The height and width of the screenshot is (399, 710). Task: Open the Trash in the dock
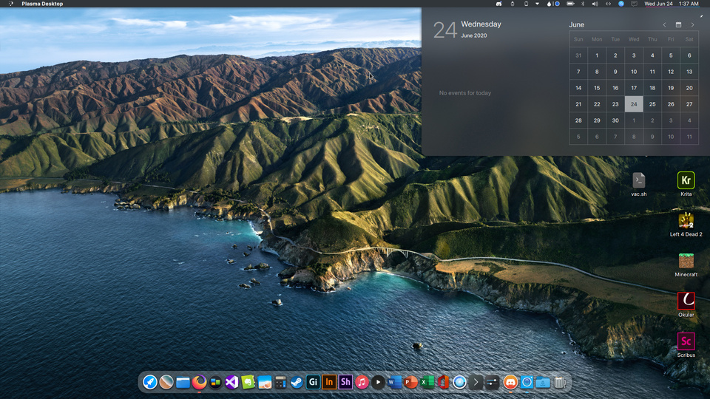pyautogui.click(x=560, y=382)
